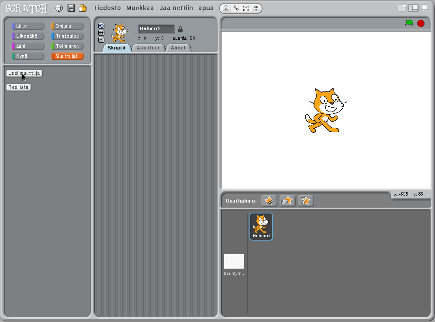435x322 pixels.
Task: Select the Hahmo1 sprite thumbnail
Action: pos(261,227)
